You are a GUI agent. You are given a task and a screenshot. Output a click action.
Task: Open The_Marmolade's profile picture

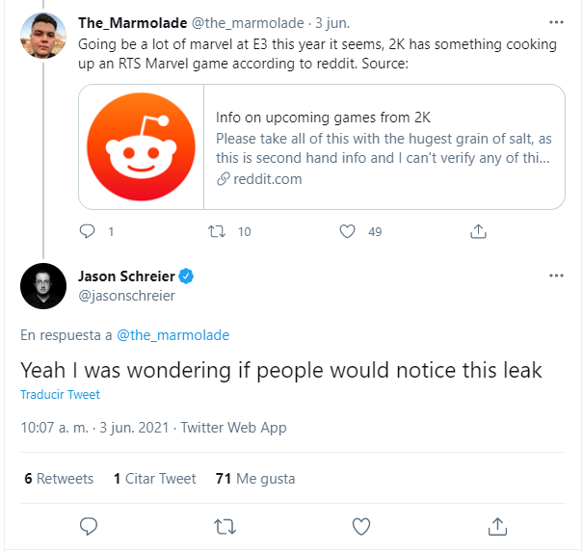pos(43,38)
